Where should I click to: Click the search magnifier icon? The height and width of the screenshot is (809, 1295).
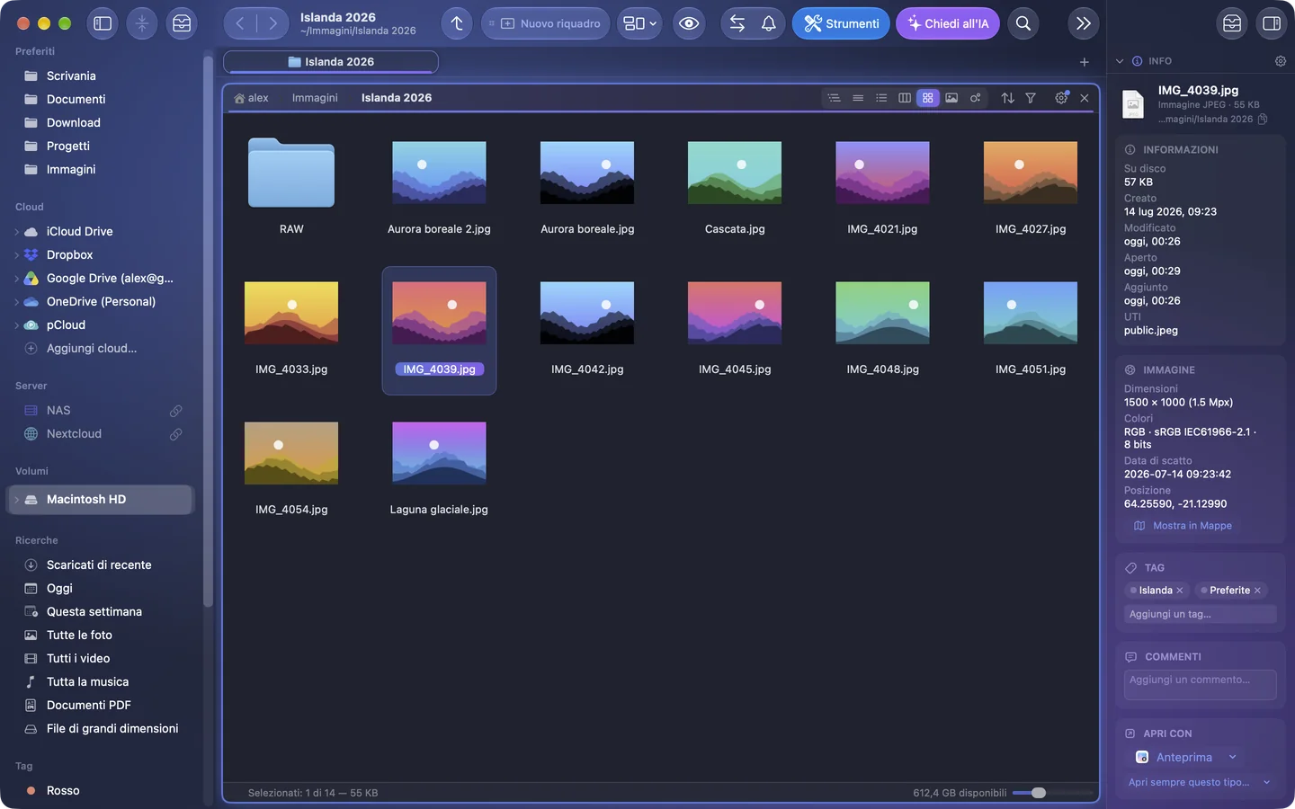pos(1023,23)
